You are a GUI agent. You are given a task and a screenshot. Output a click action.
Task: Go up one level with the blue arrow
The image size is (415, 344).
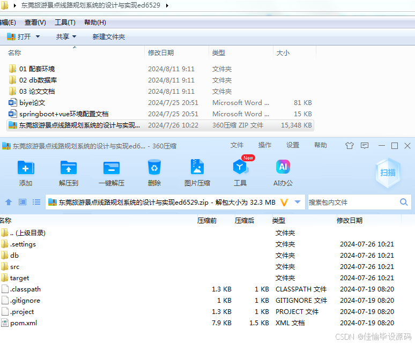(x=9, y=203)
